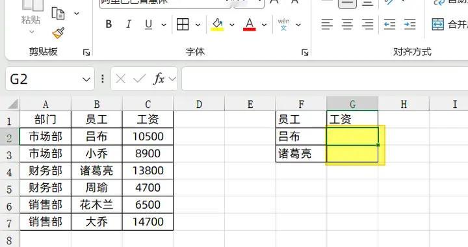Image resolution: width=468 pixels, height=247 pixels.
Task: Click cell B2 containing 吕布
Action: (x=97, y=136)
